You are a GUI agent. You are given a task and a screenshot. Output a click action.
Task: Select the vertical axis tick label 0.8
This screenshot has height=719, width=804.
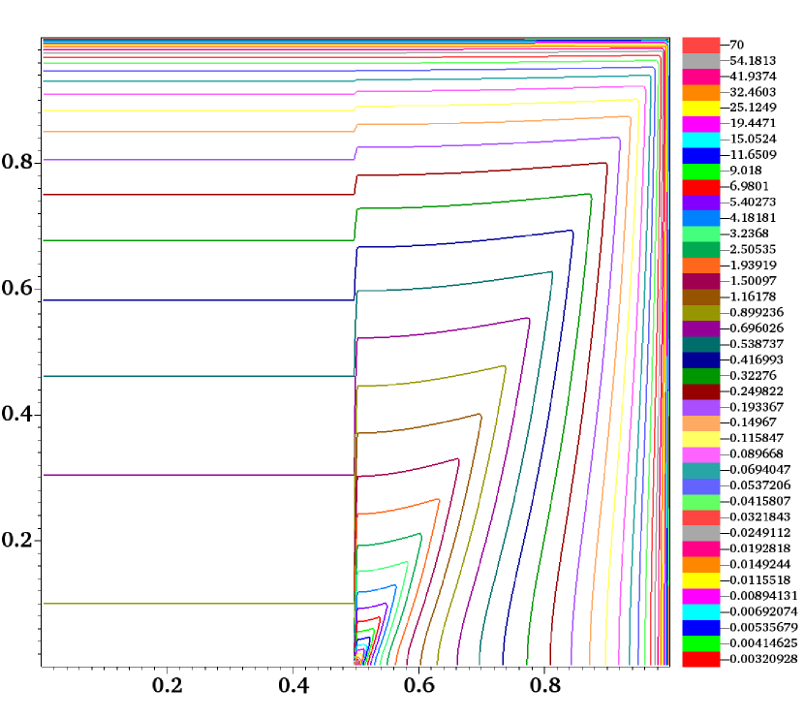16,162
